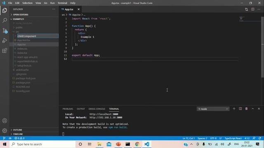
Task: Open the feedback icon in status bar
Action: click(254, 138)
